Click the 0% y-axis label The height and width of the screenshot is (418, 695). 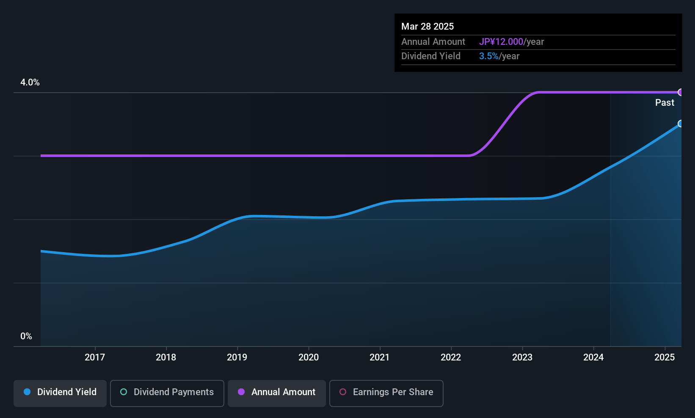26,336
